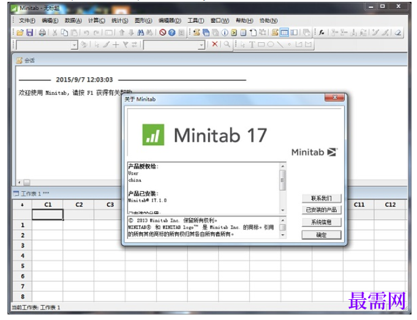Select the rectangle drawing tool
The height and width of the screenshot is (320, 417).
(x=261, y=45)
